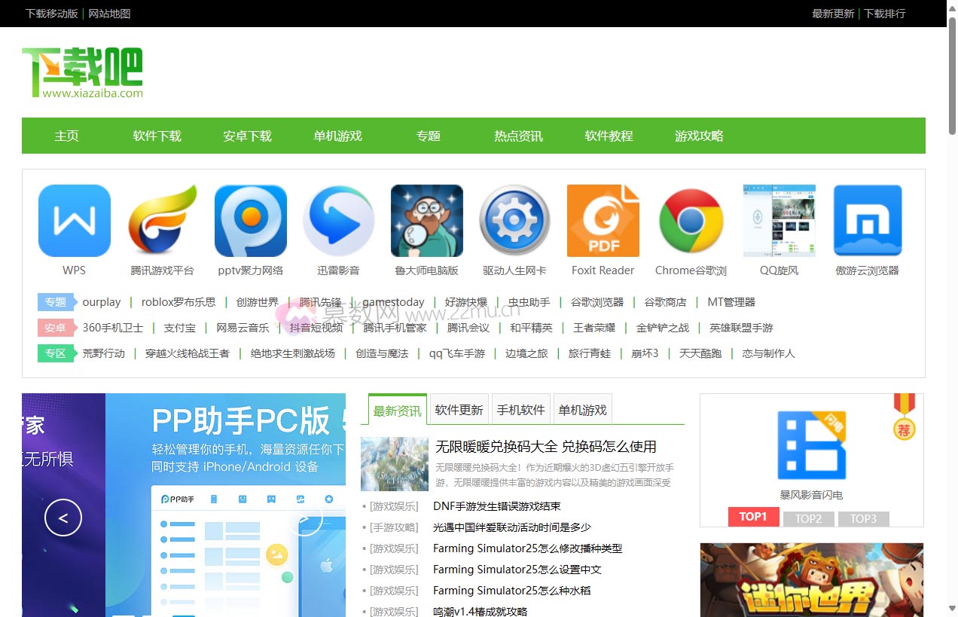This screenshot has height=617, width=958.
Task: Switch rankings to TOP2
Action: pos(808,518)
